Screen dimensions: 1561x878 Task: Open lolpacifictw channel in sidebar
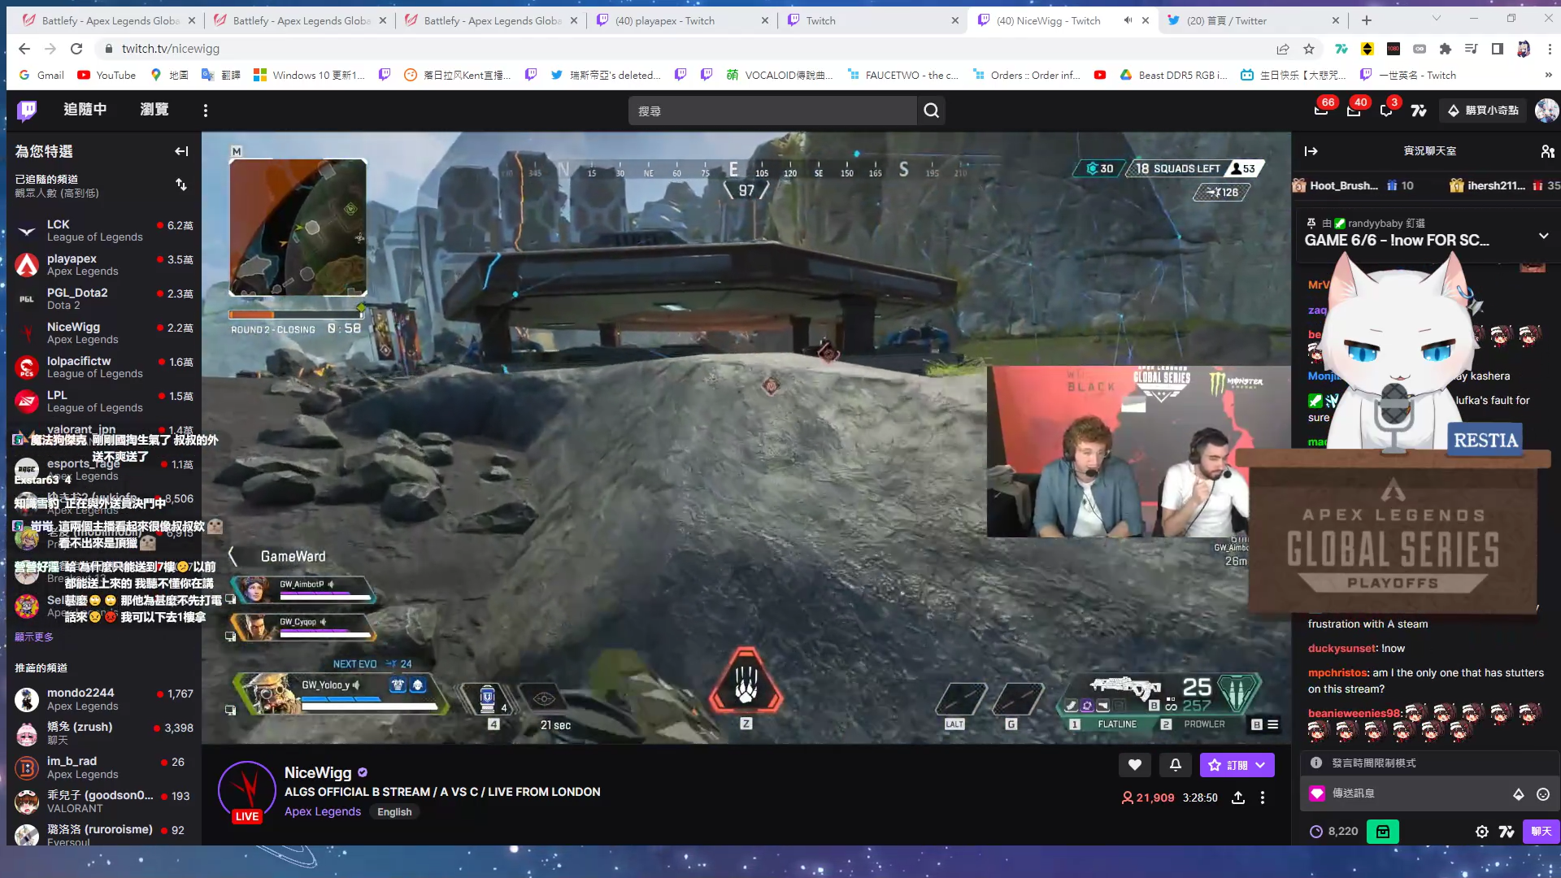pos(103,367)
